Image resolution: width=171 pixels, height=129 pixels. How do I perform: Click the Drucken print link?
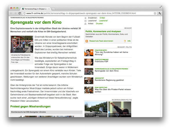[99, 23]
